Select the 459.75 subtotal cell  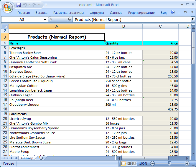point(160,109)
